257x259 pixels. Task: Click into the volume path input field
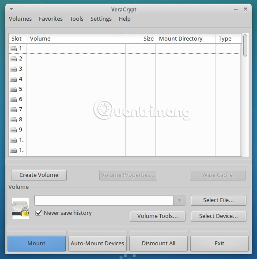(x=104, y=200)
